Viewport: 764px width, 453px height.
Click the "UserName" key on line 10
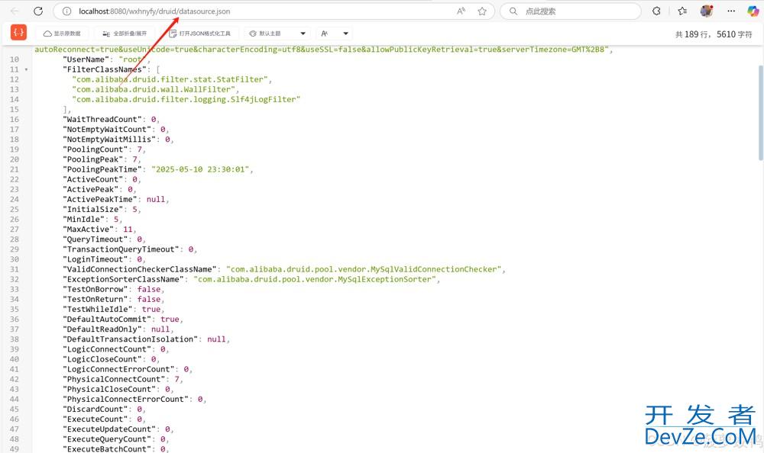86,59
